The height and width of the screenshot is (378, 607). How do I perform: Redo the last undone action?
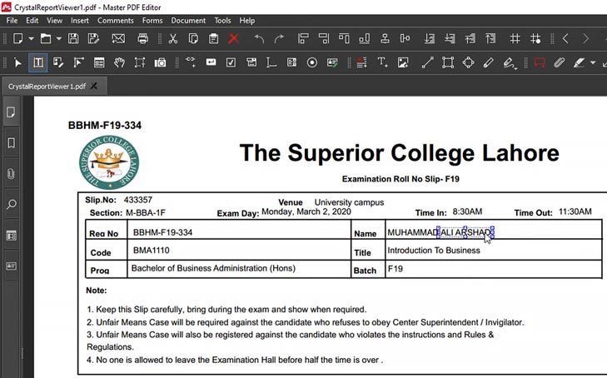pyautogui.click(x=279, y=38)
